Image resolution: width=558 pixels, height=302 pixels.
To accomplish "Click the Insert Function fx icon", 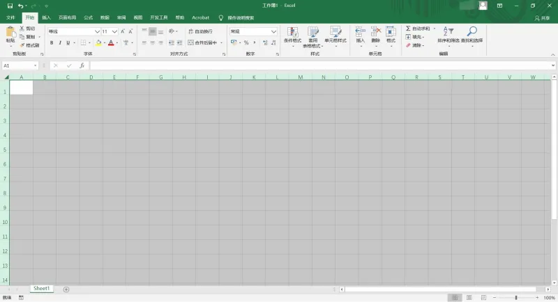I will [x=82, y=65].
